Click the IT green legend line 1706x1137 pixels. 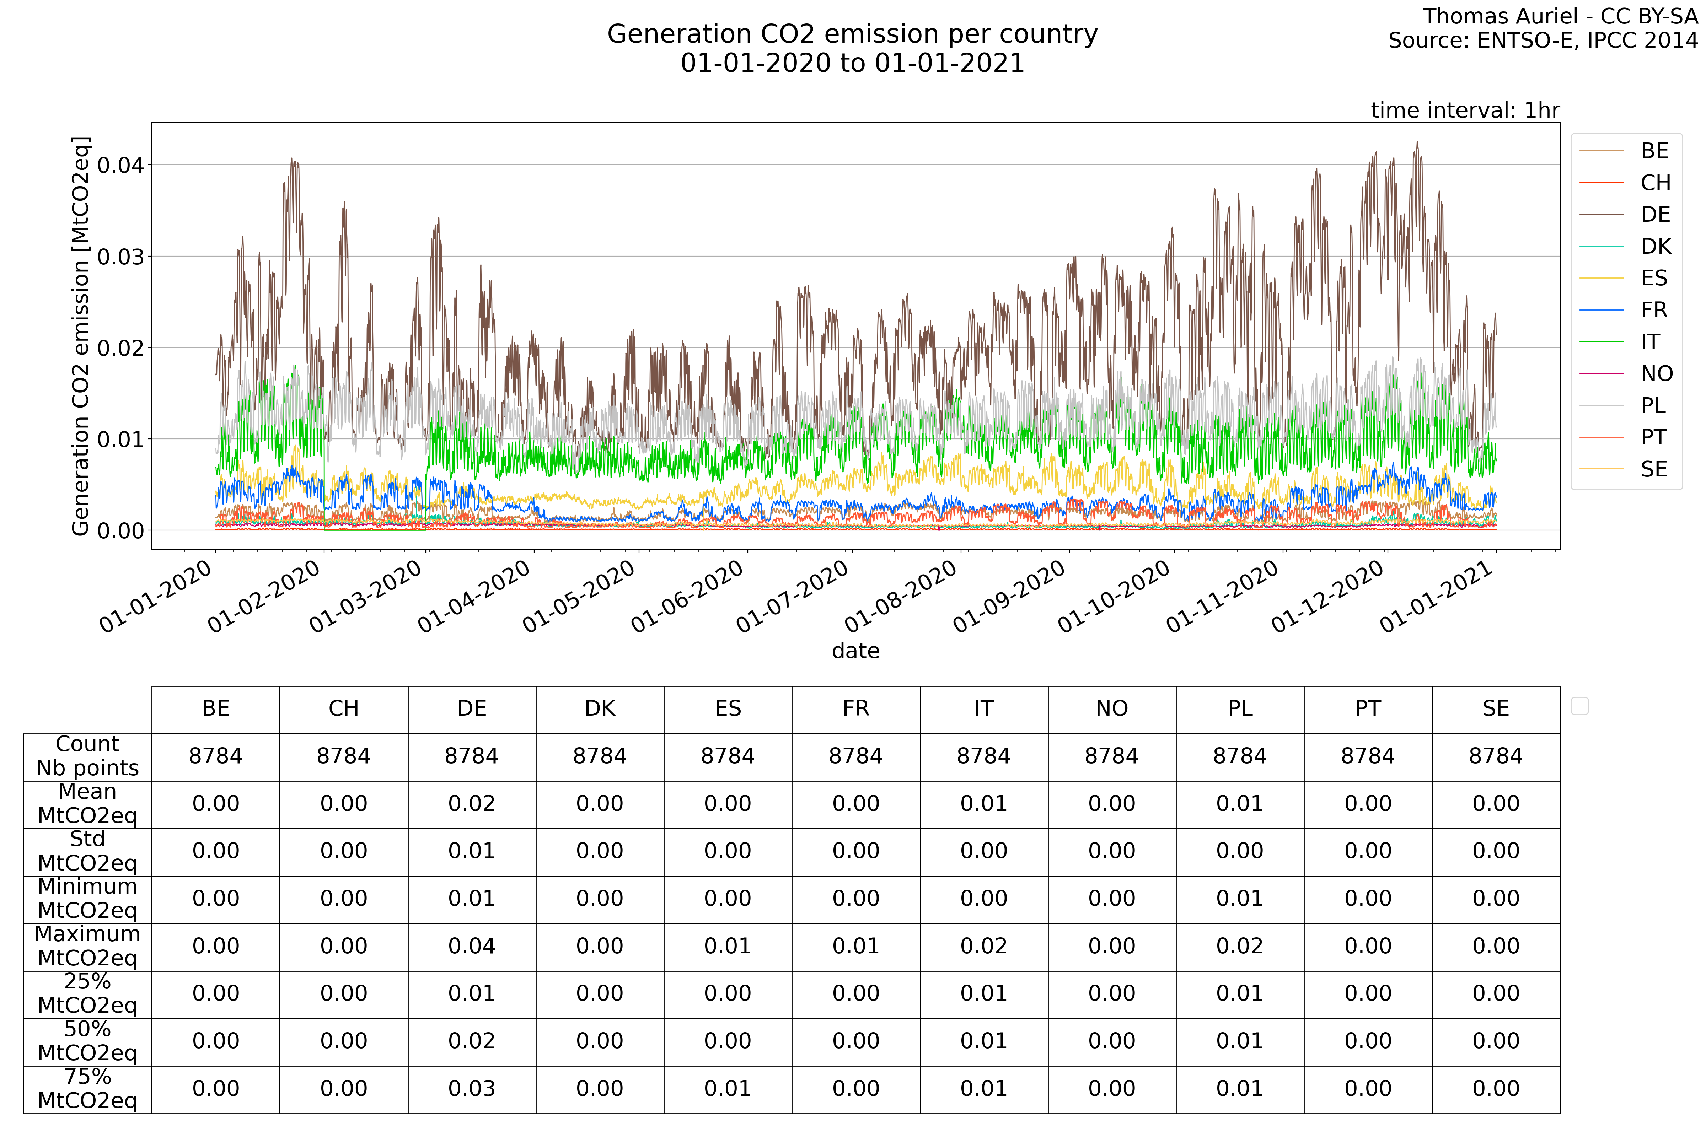[1601, 341]
